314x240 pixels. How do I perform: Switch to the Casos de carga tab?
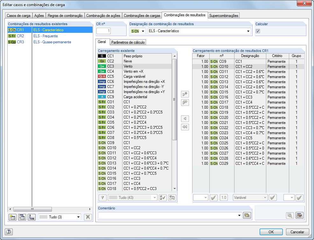click(x=18, y=16)
